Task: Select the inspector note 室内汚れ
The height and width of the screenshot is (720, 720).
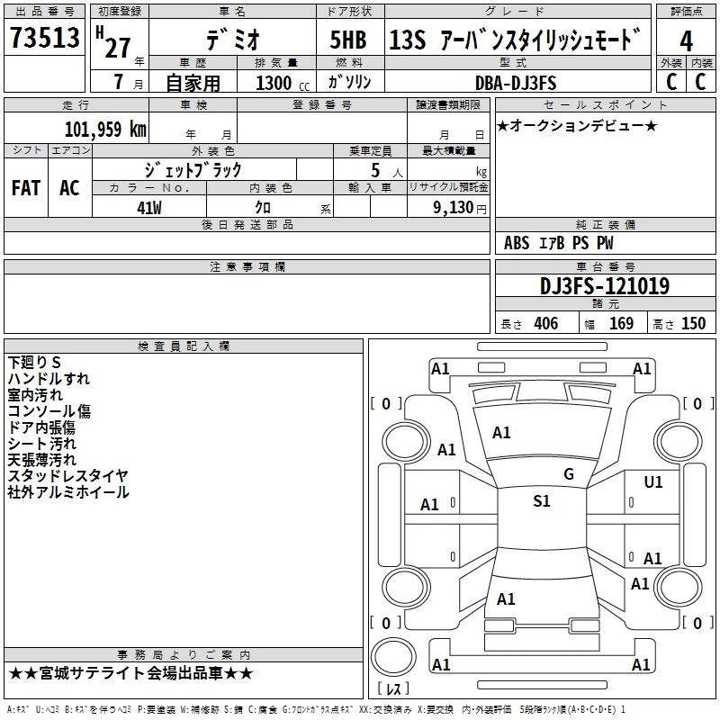Action: (35, 395)
